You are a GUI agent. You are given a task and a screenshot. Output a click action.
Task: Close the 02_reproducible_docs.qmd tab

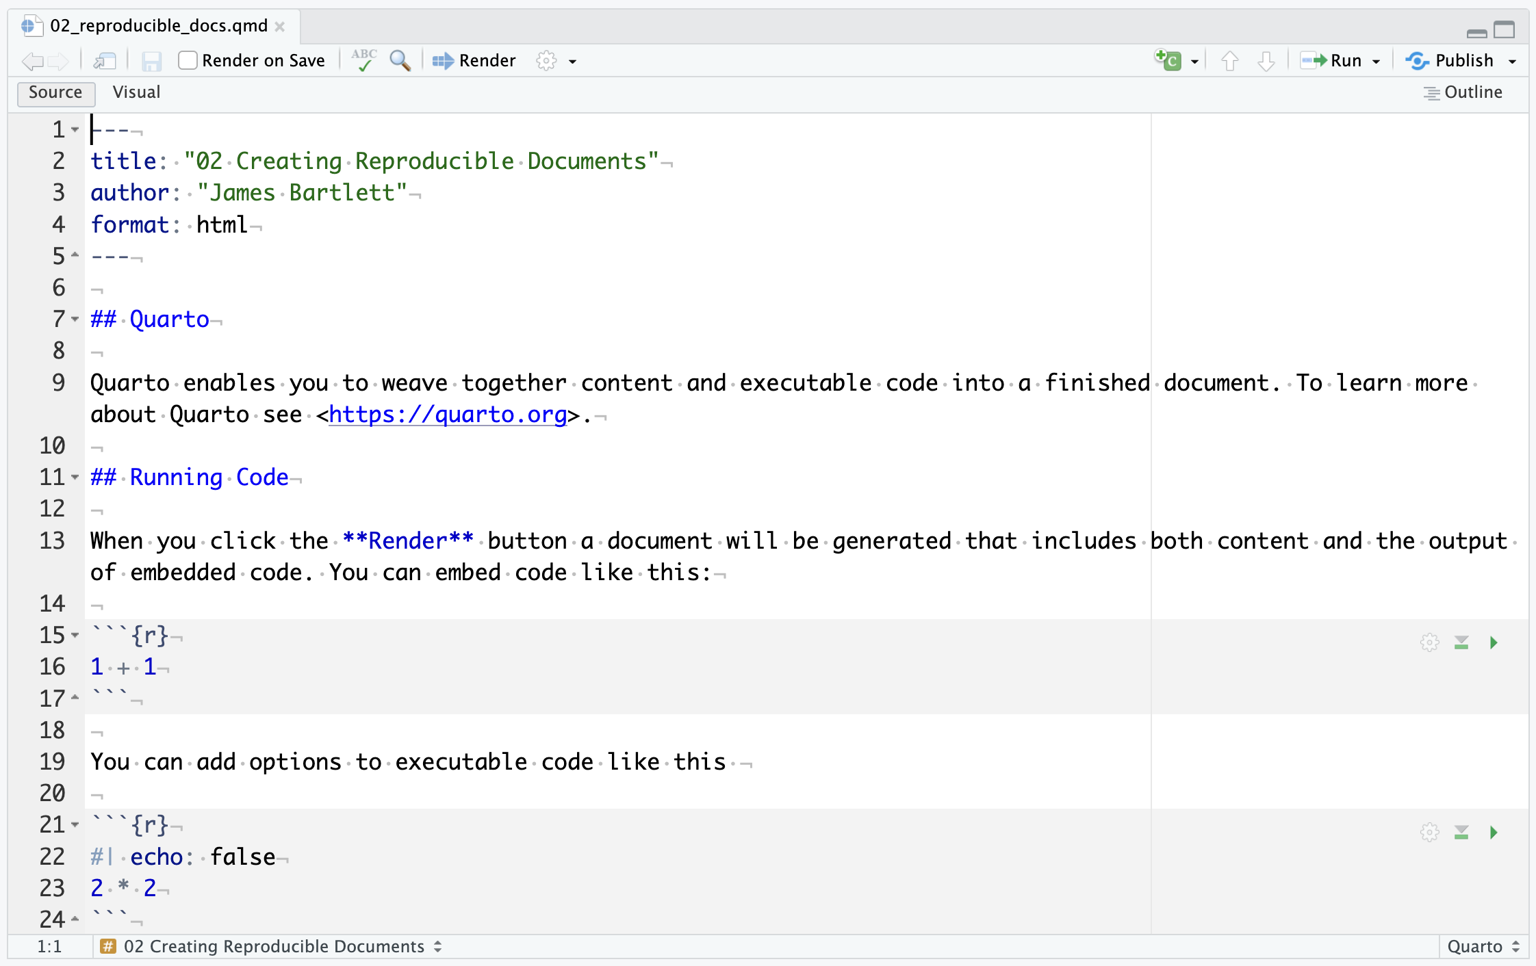click(280, 26)
